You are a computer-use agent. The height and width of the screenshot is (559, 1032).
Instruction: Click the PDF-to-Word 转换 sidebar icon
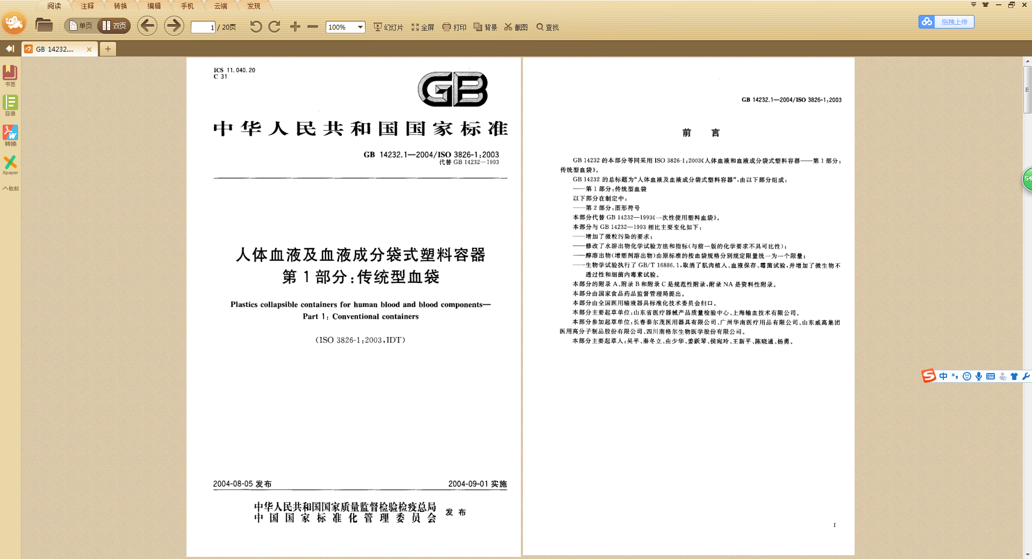tap(10, 135)
